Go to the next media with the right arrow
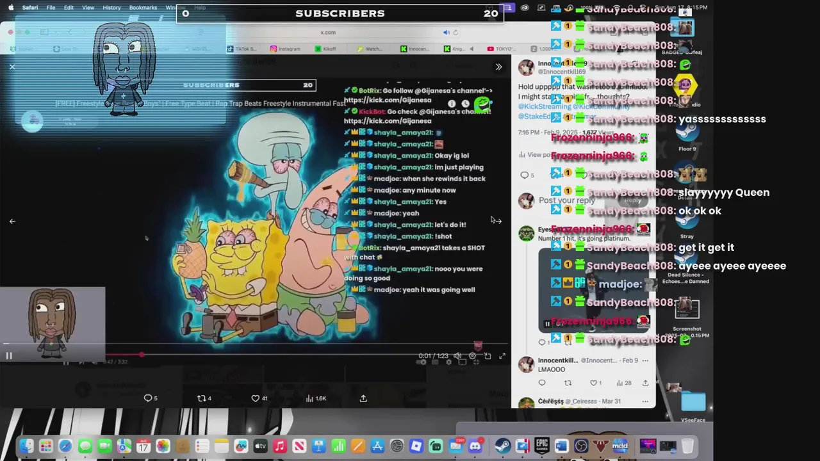820x461 pixels. 498,221
